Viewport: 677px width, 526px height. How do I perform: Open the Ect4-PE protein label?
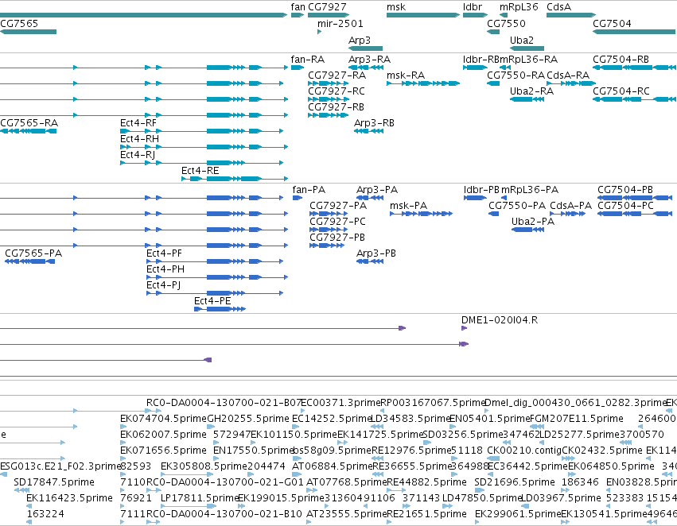tap(212, 302)
